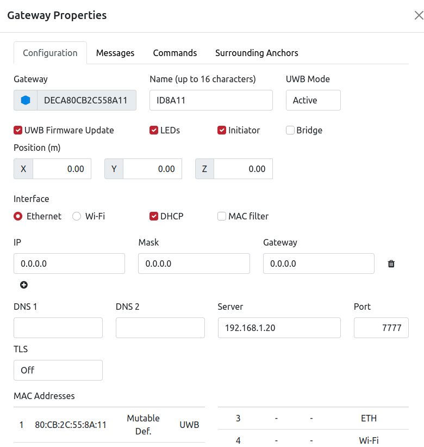
Task: Turn off the DHCP checkbox
Action: pos(154,216)
